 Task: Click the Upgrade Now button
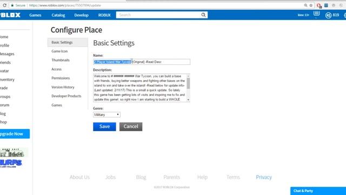(15, 134)
